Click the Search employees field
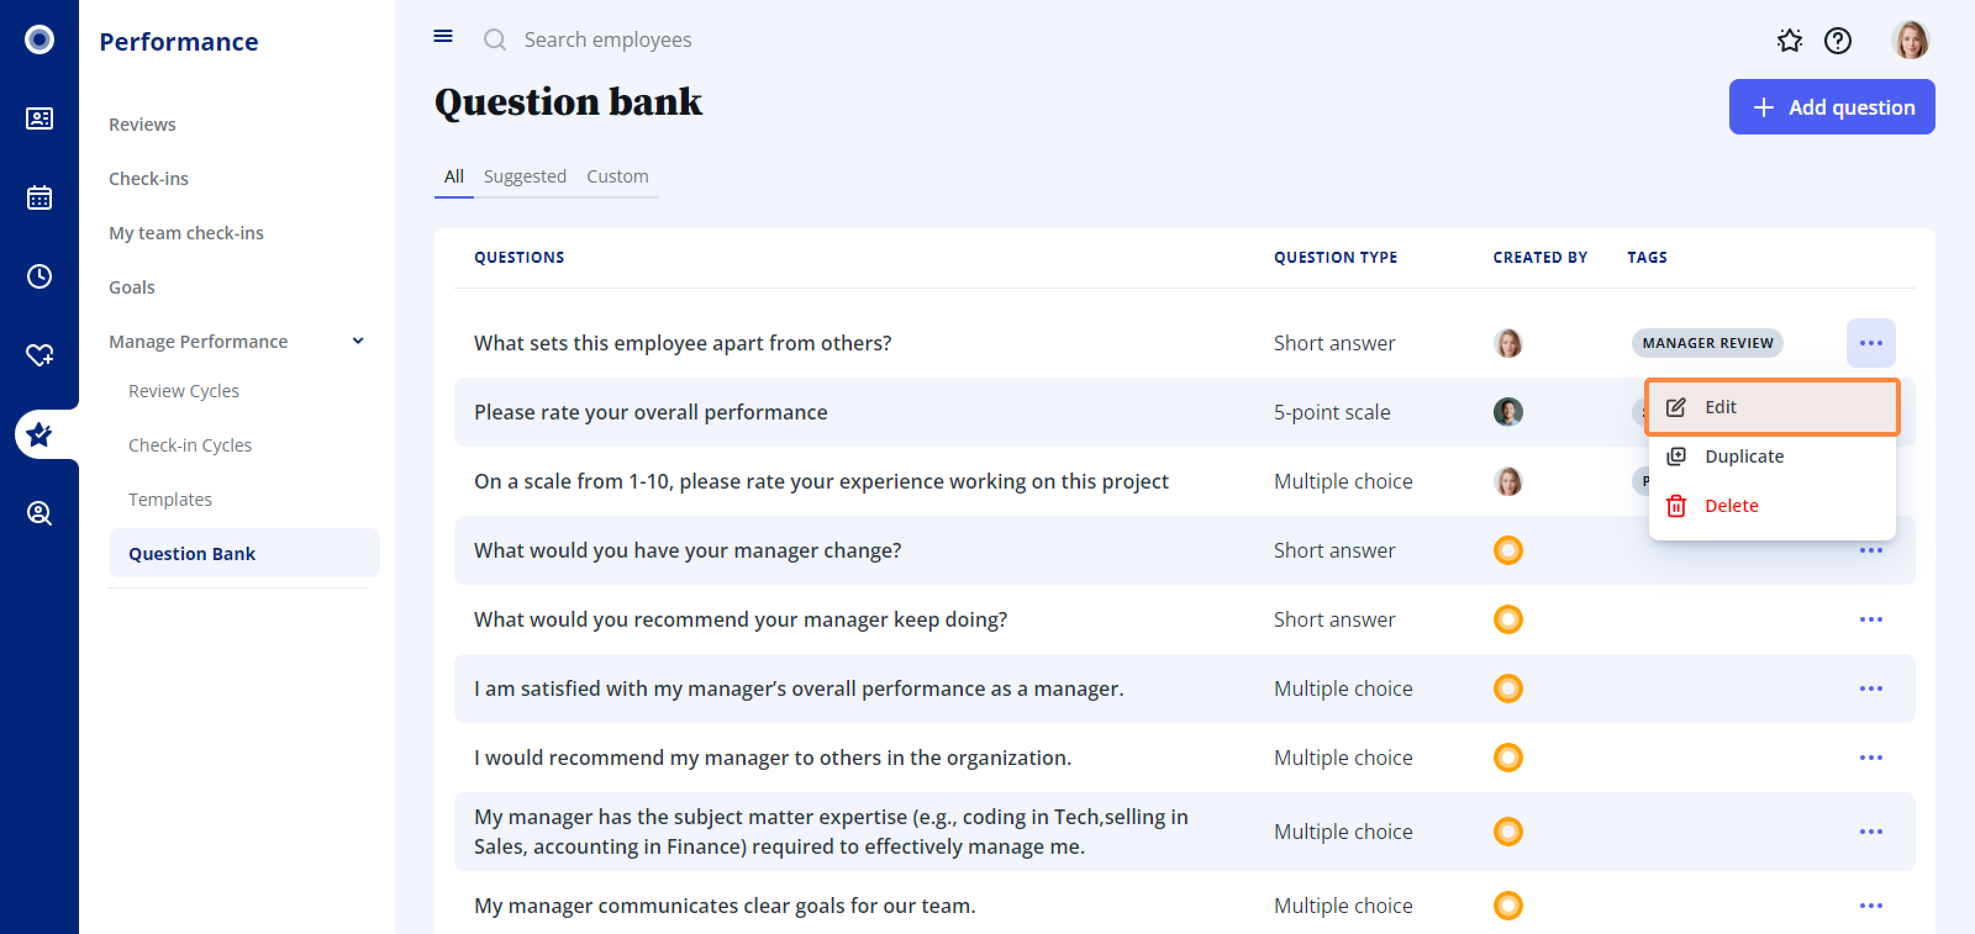Screen dimensions: 1975x934 pos(607,40)
